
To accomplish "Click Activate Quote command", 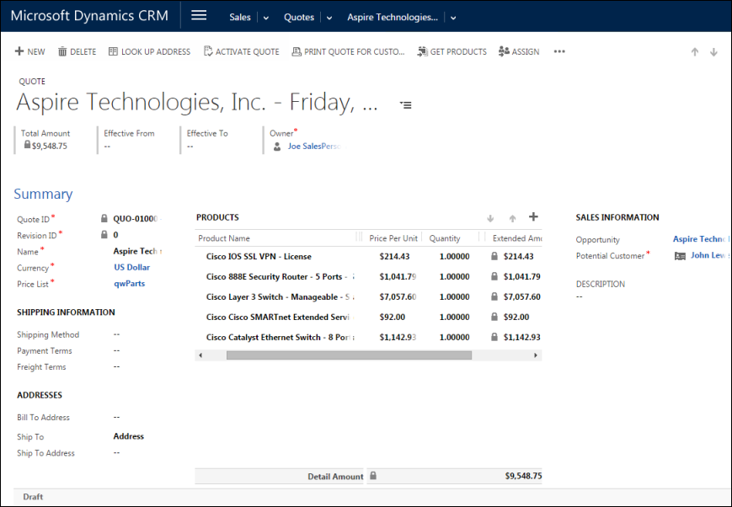I will pos(241,51).
